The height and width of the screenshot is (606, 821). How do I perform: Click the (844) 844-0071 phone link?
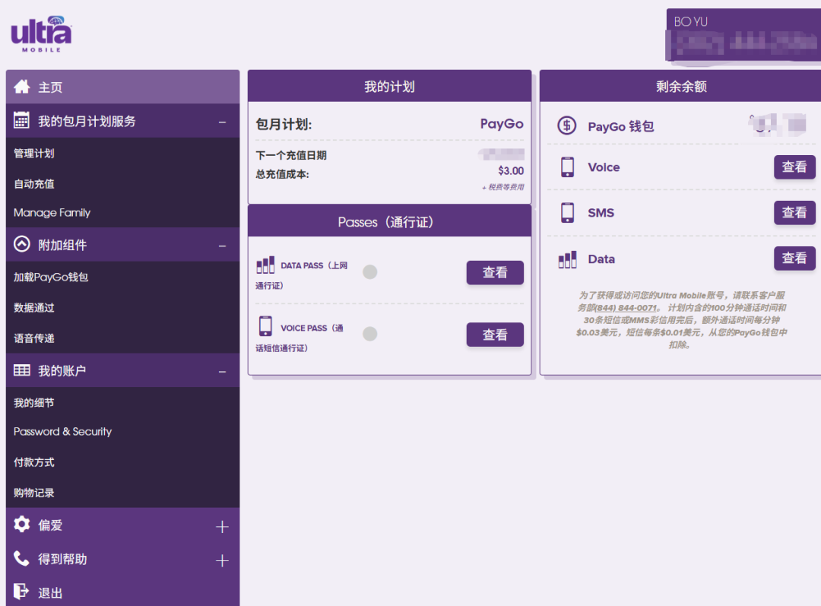626,308
